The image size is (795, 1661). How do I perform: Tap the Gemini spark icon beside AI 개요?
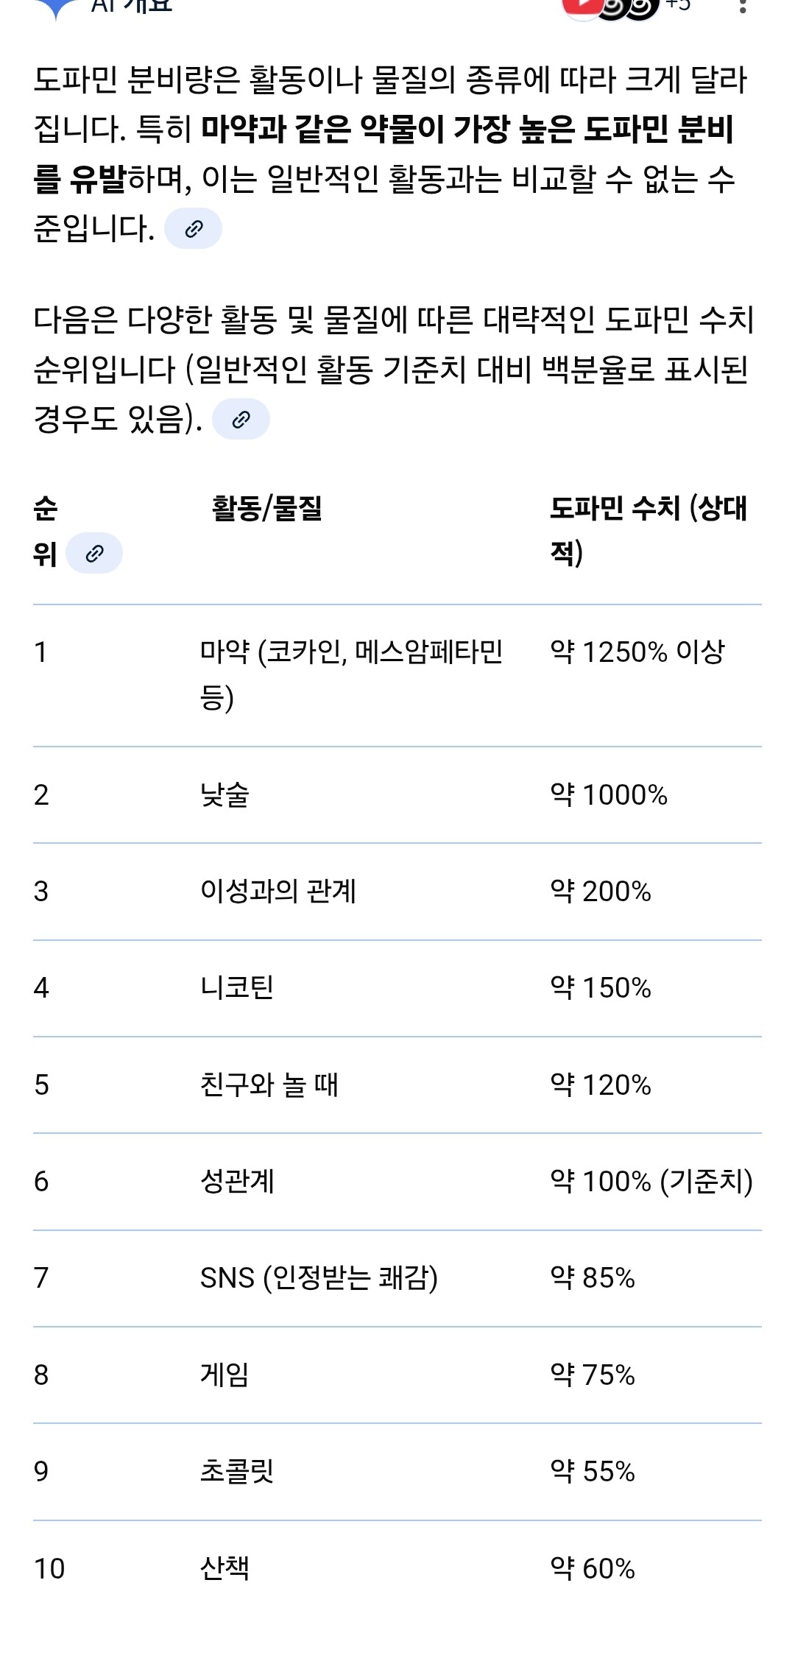coord(55,7)
